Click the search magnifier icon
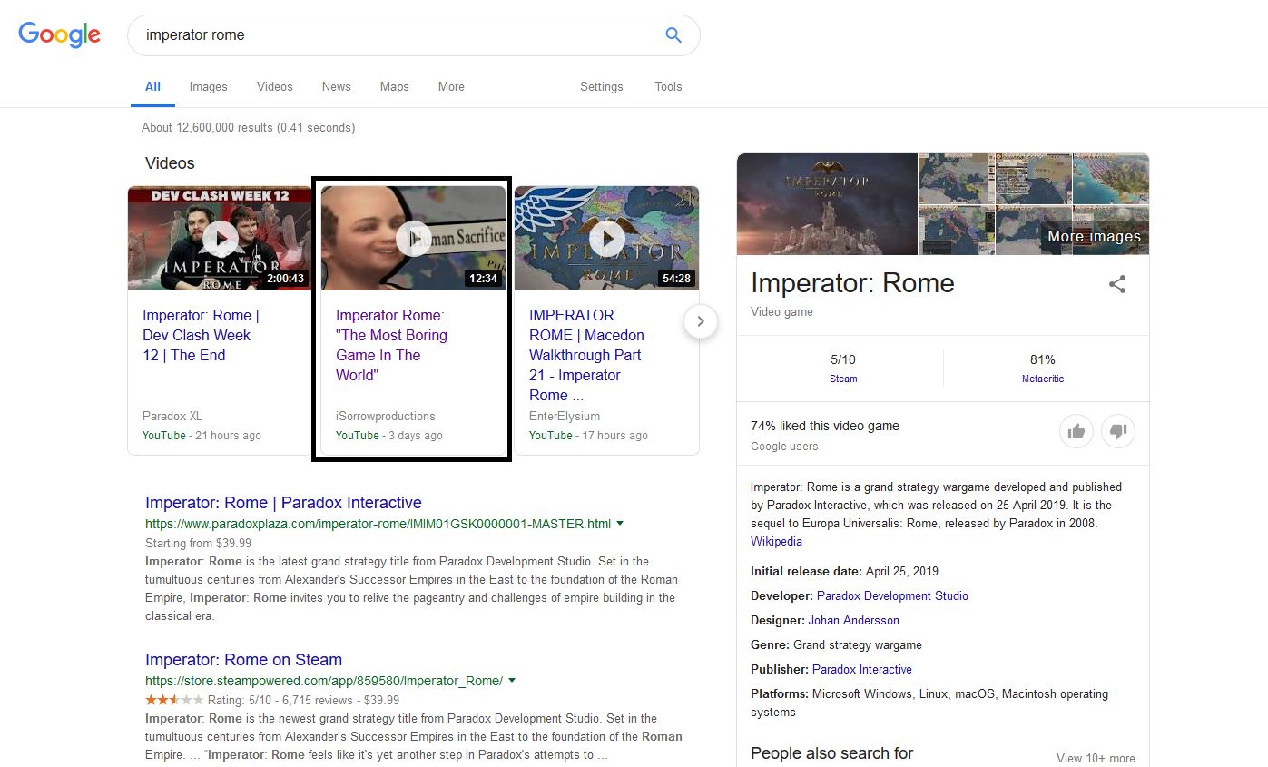The height and width of the screenshot is (767, 1268). pyautogui.click(x=673, y=34)
